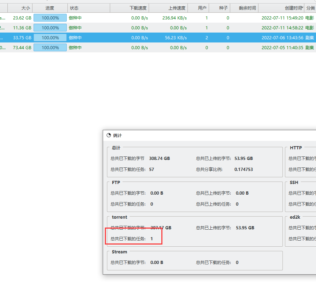Select the 33.75 GB torrent row

(x=158, y=38)
